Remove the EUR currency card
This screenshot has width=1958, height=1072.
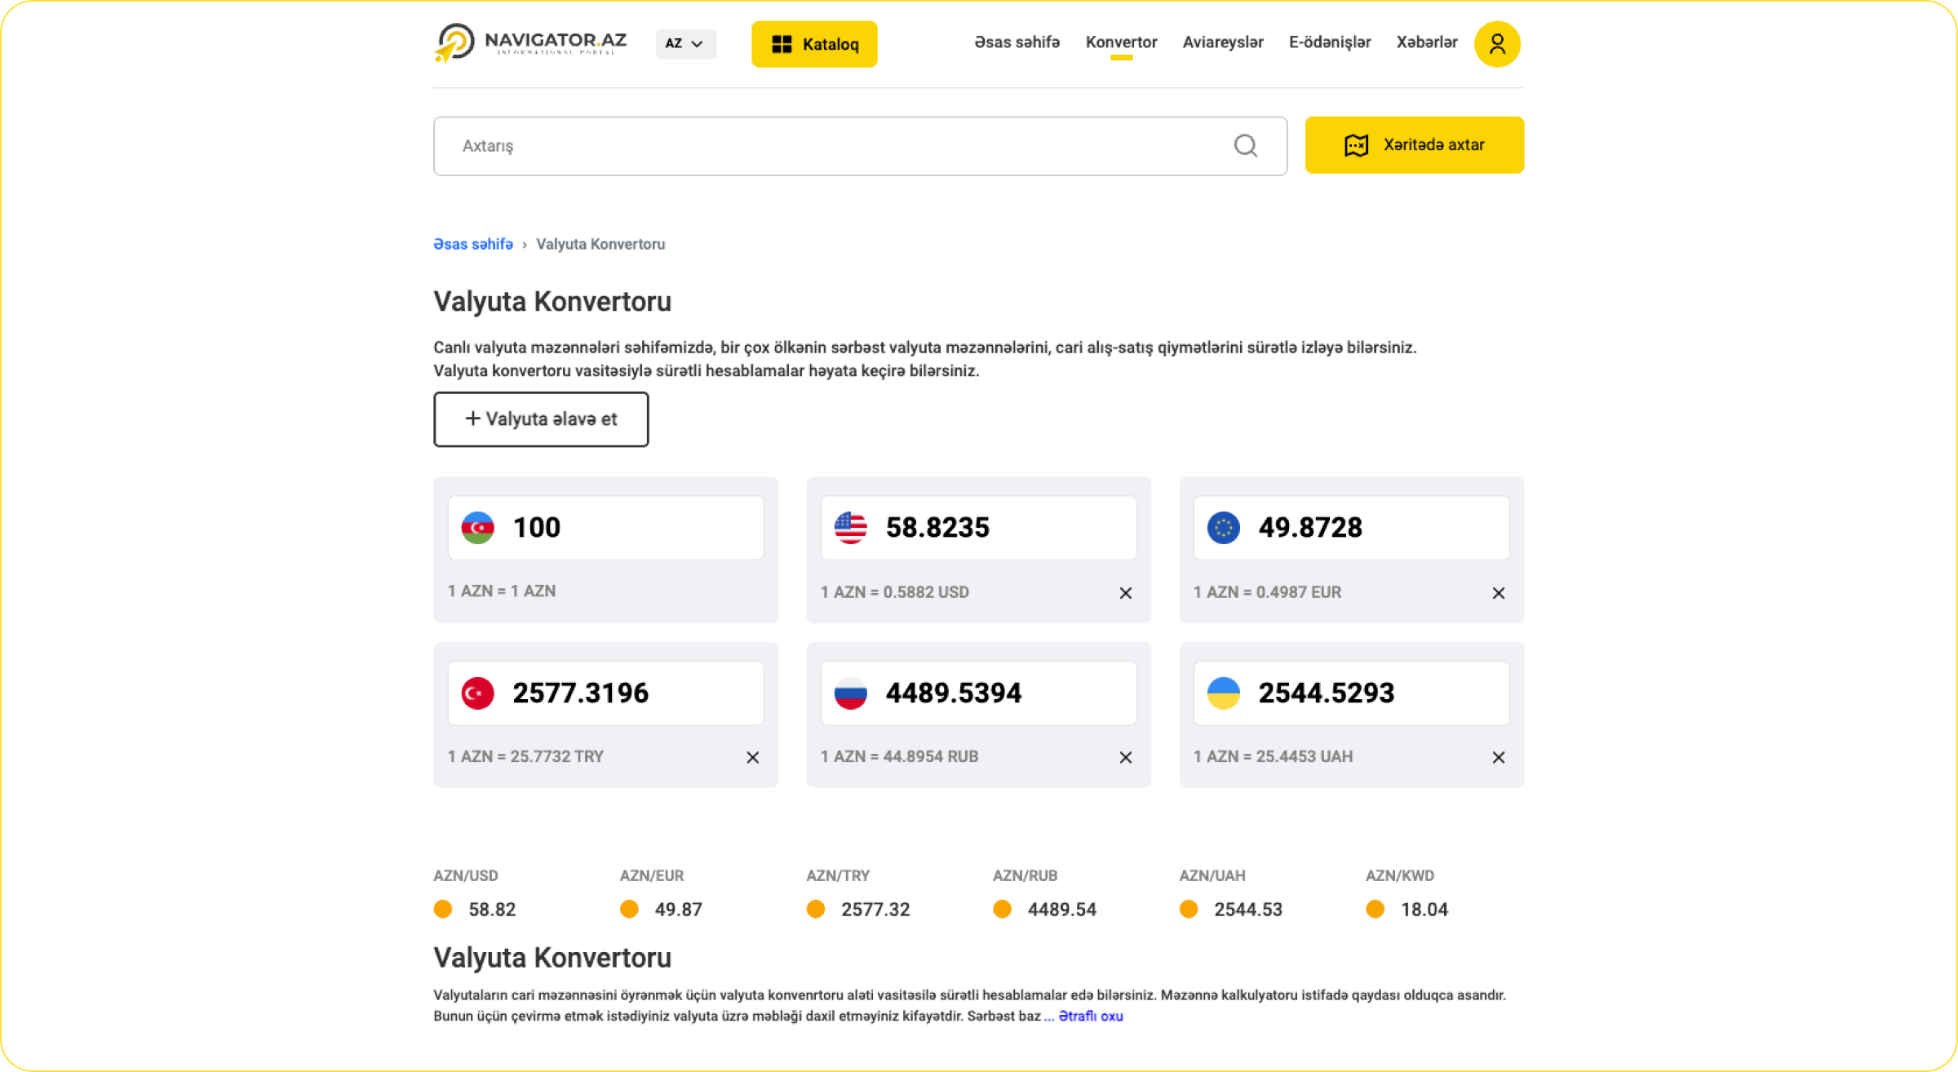point(1498,593)
